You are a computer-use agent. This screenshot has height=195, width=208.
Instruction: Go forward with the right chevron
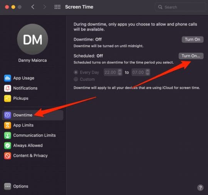point(45,7)
